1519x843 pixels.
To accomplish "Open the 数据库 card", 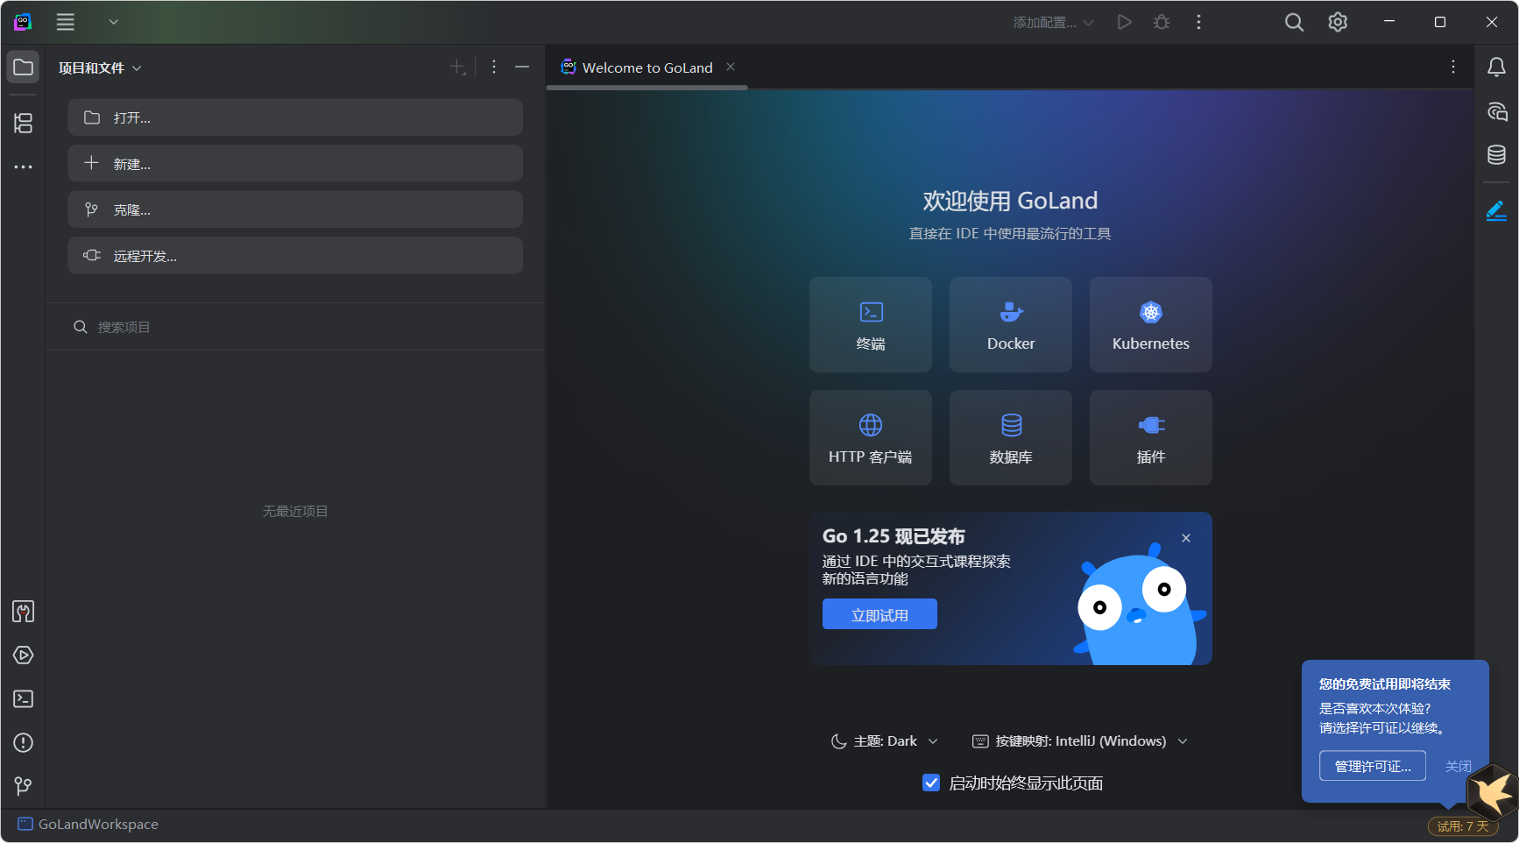I will pos(1011,438).
